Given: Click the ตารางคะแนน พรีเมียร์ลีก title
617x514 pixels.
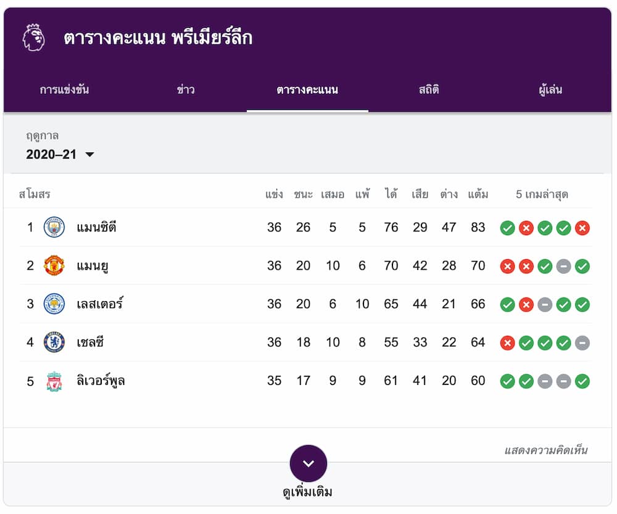Looking at the screenshot, I should click(158, 38).
